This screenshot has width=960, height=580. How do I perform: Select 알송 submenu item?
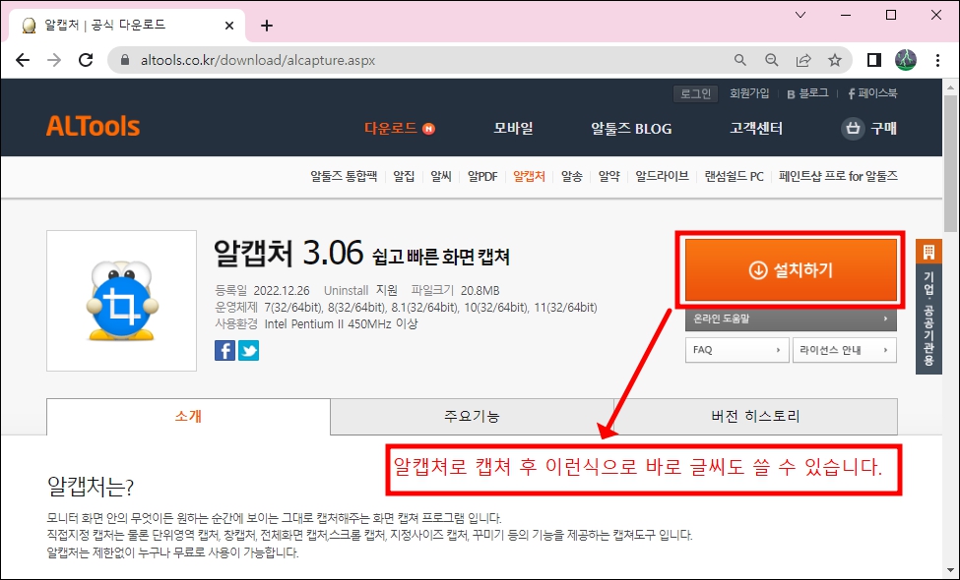572,176
